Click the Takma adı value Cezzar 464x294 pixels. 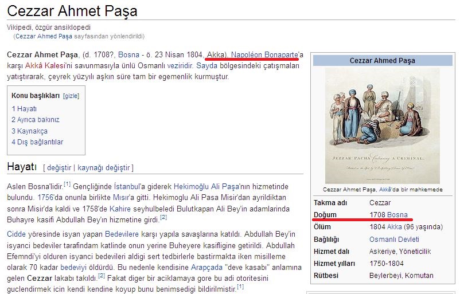click(x=380, y=203)
